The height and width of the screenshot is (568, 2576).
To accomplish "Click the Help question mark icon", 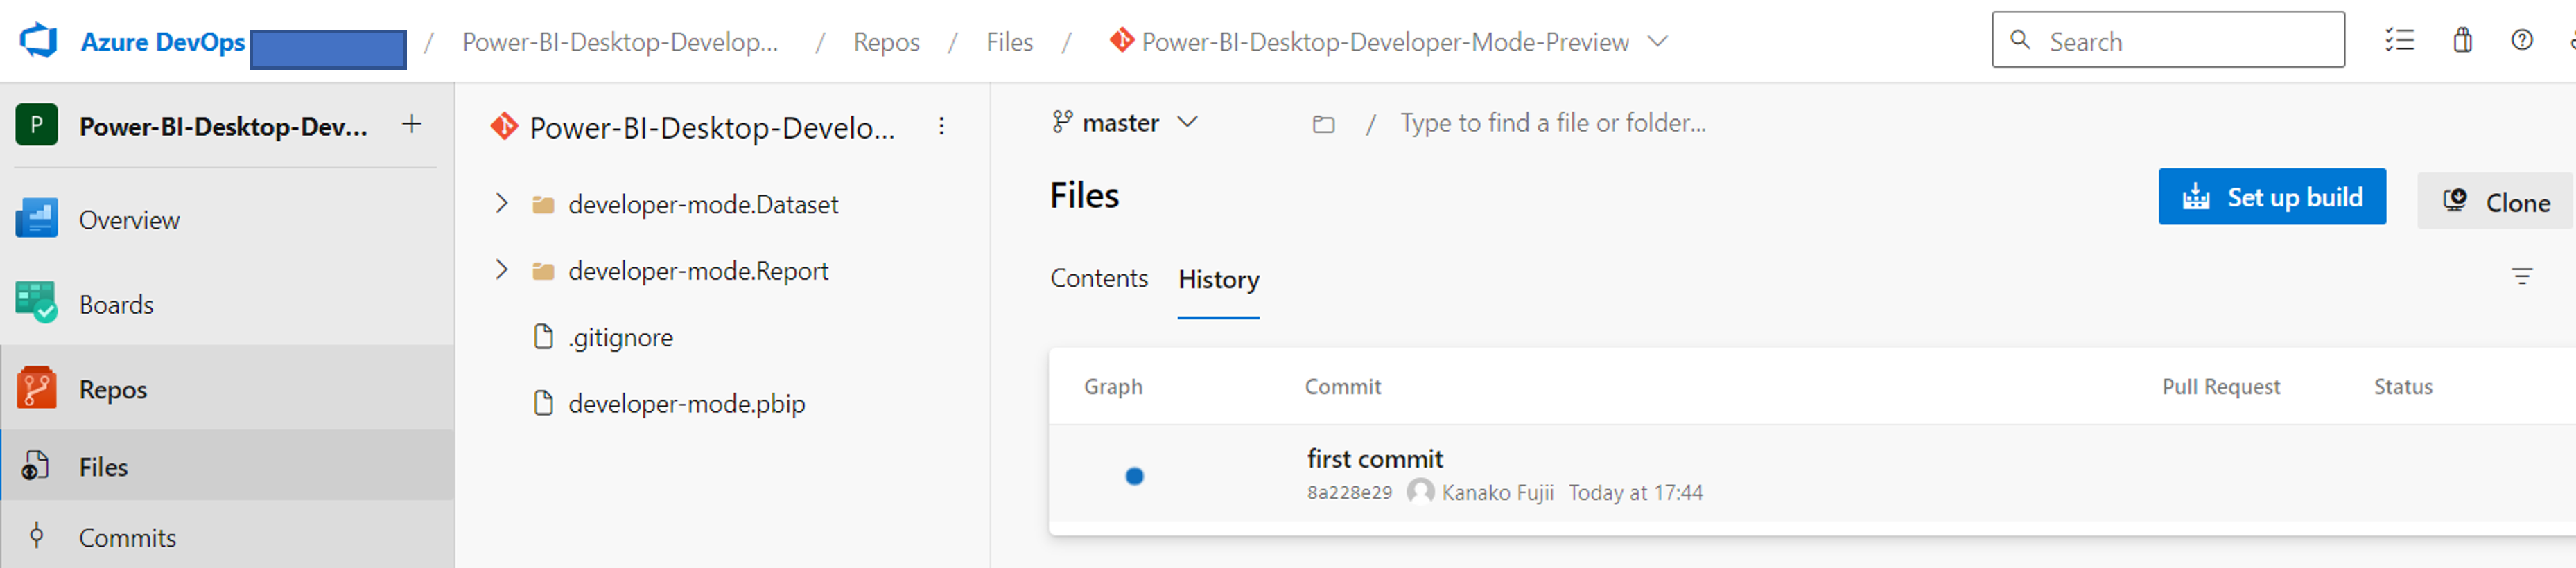I will pyautogui.click(x=2522, y=41).
